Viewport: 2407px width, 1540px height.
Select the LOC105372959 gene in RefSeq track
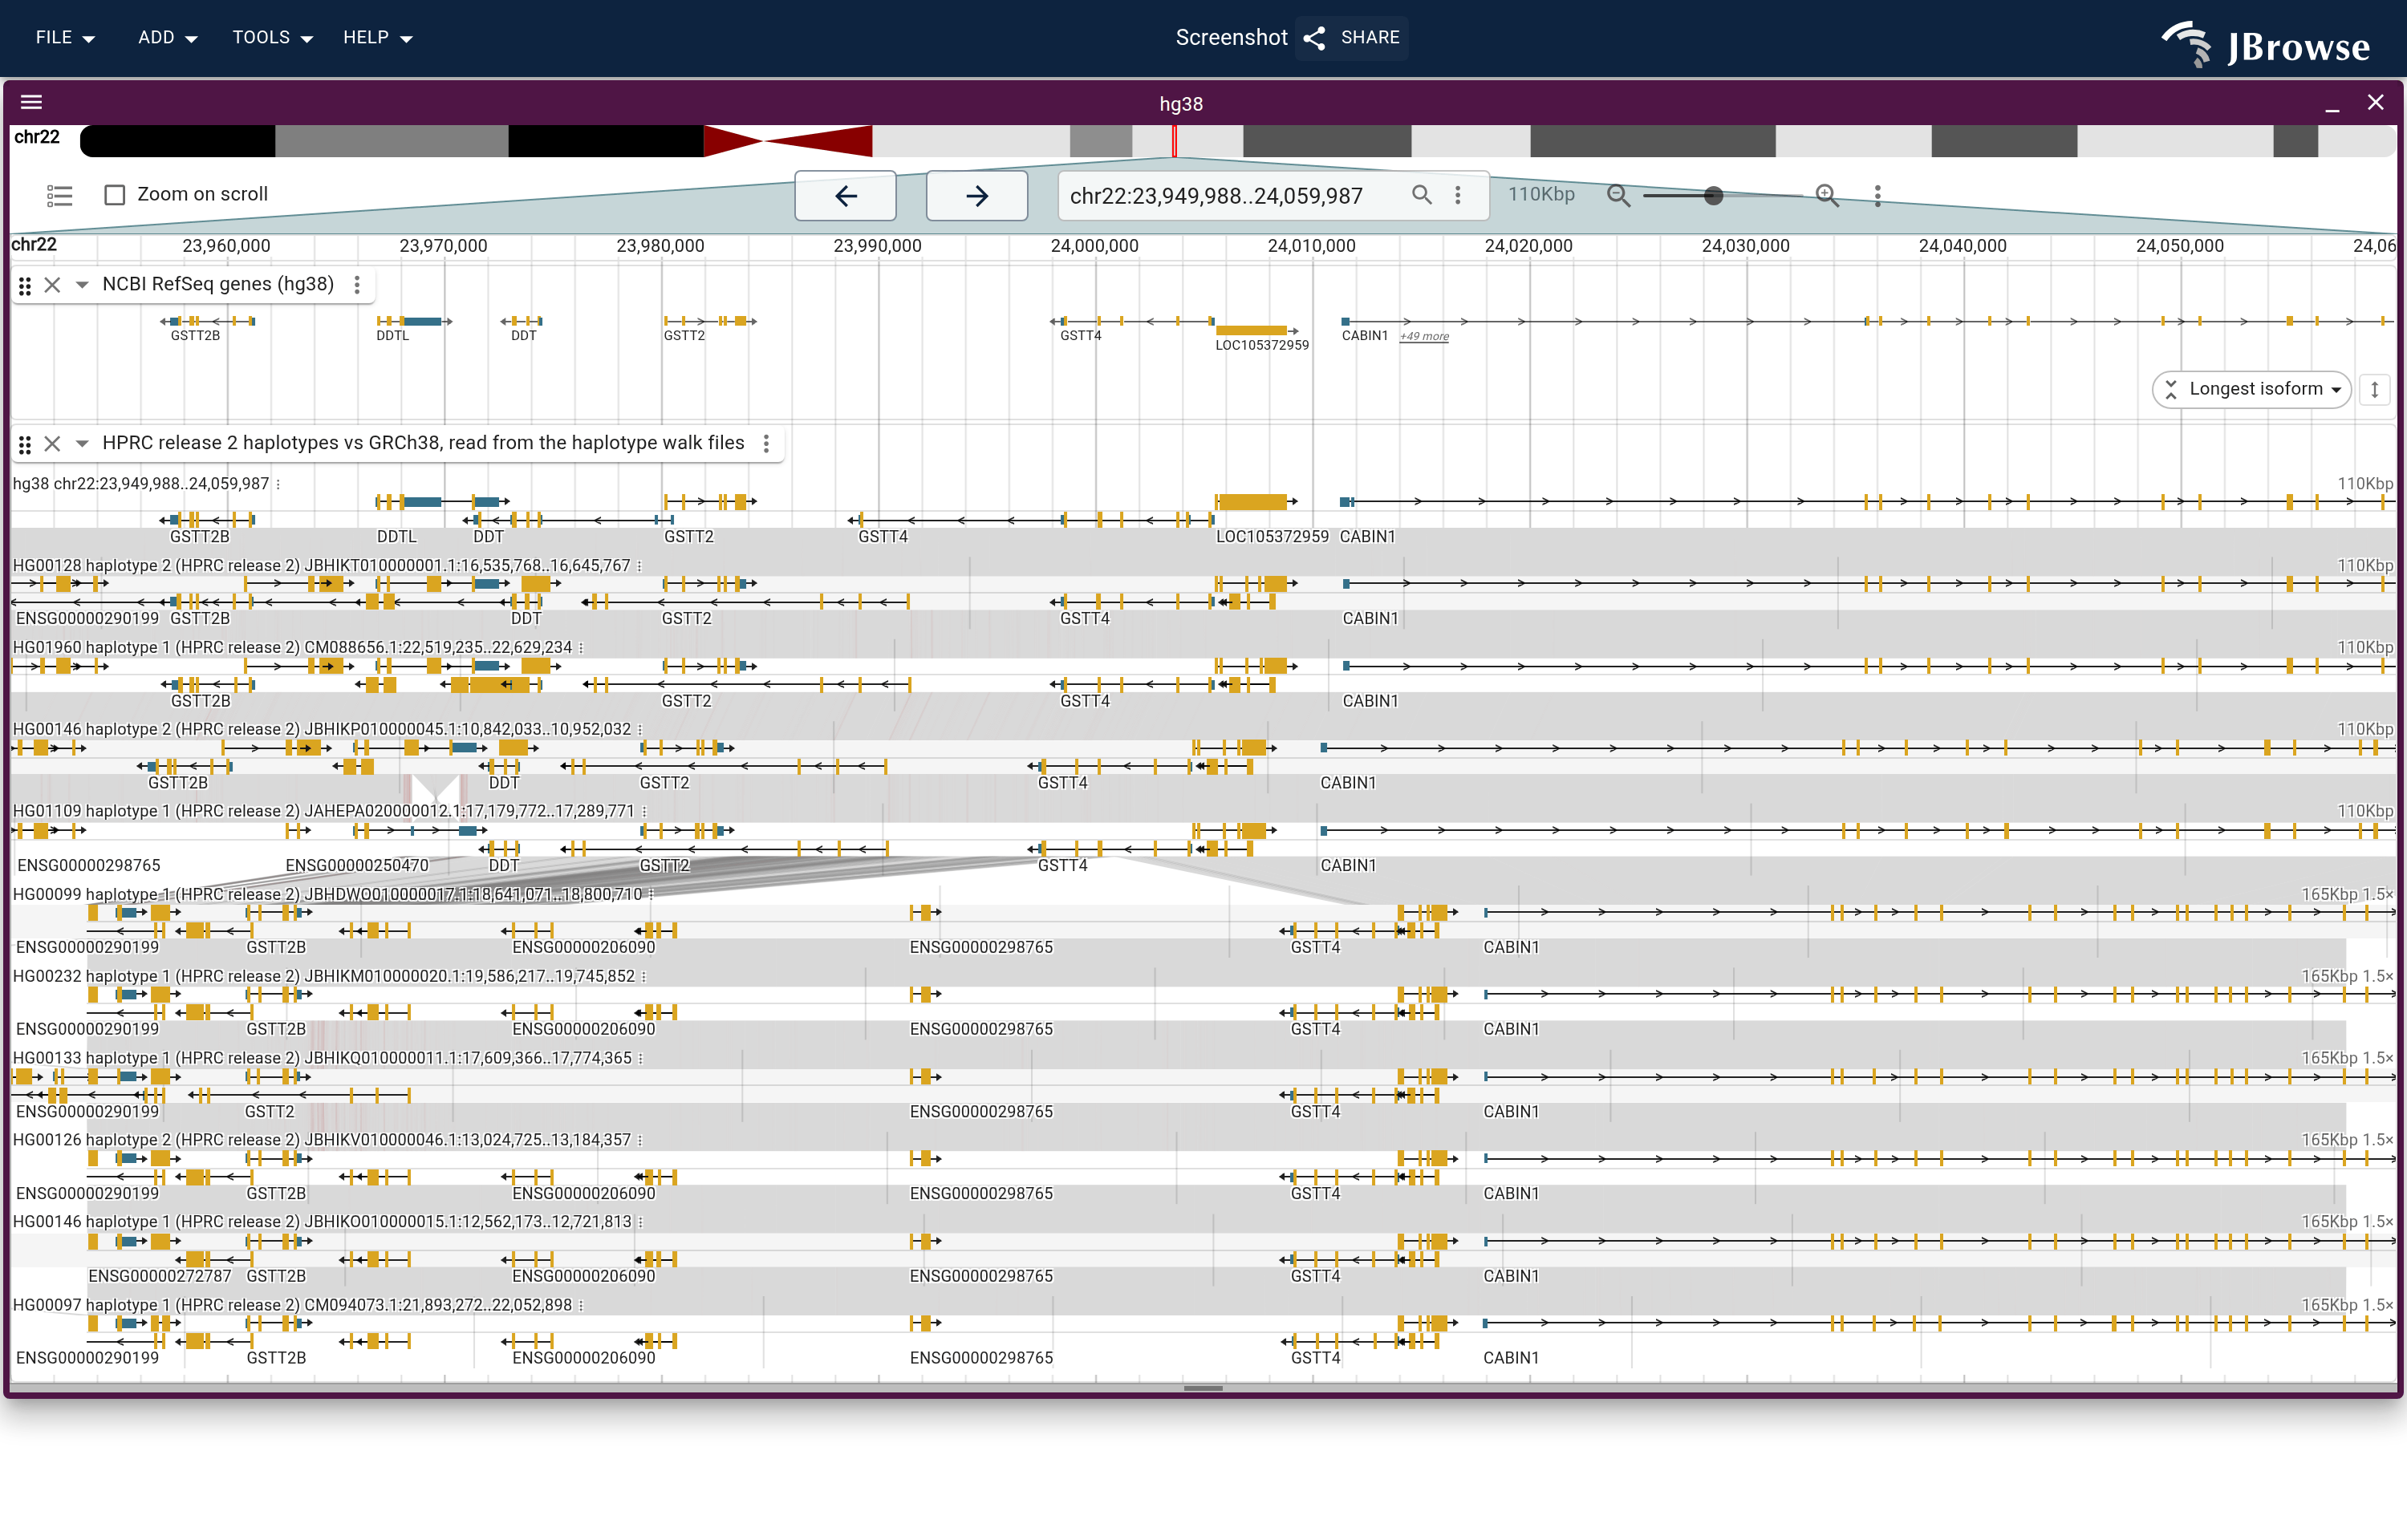1256,331
